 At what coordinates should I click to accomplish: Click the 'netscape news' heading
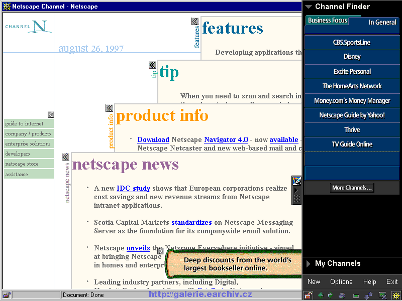coord(125,164)
